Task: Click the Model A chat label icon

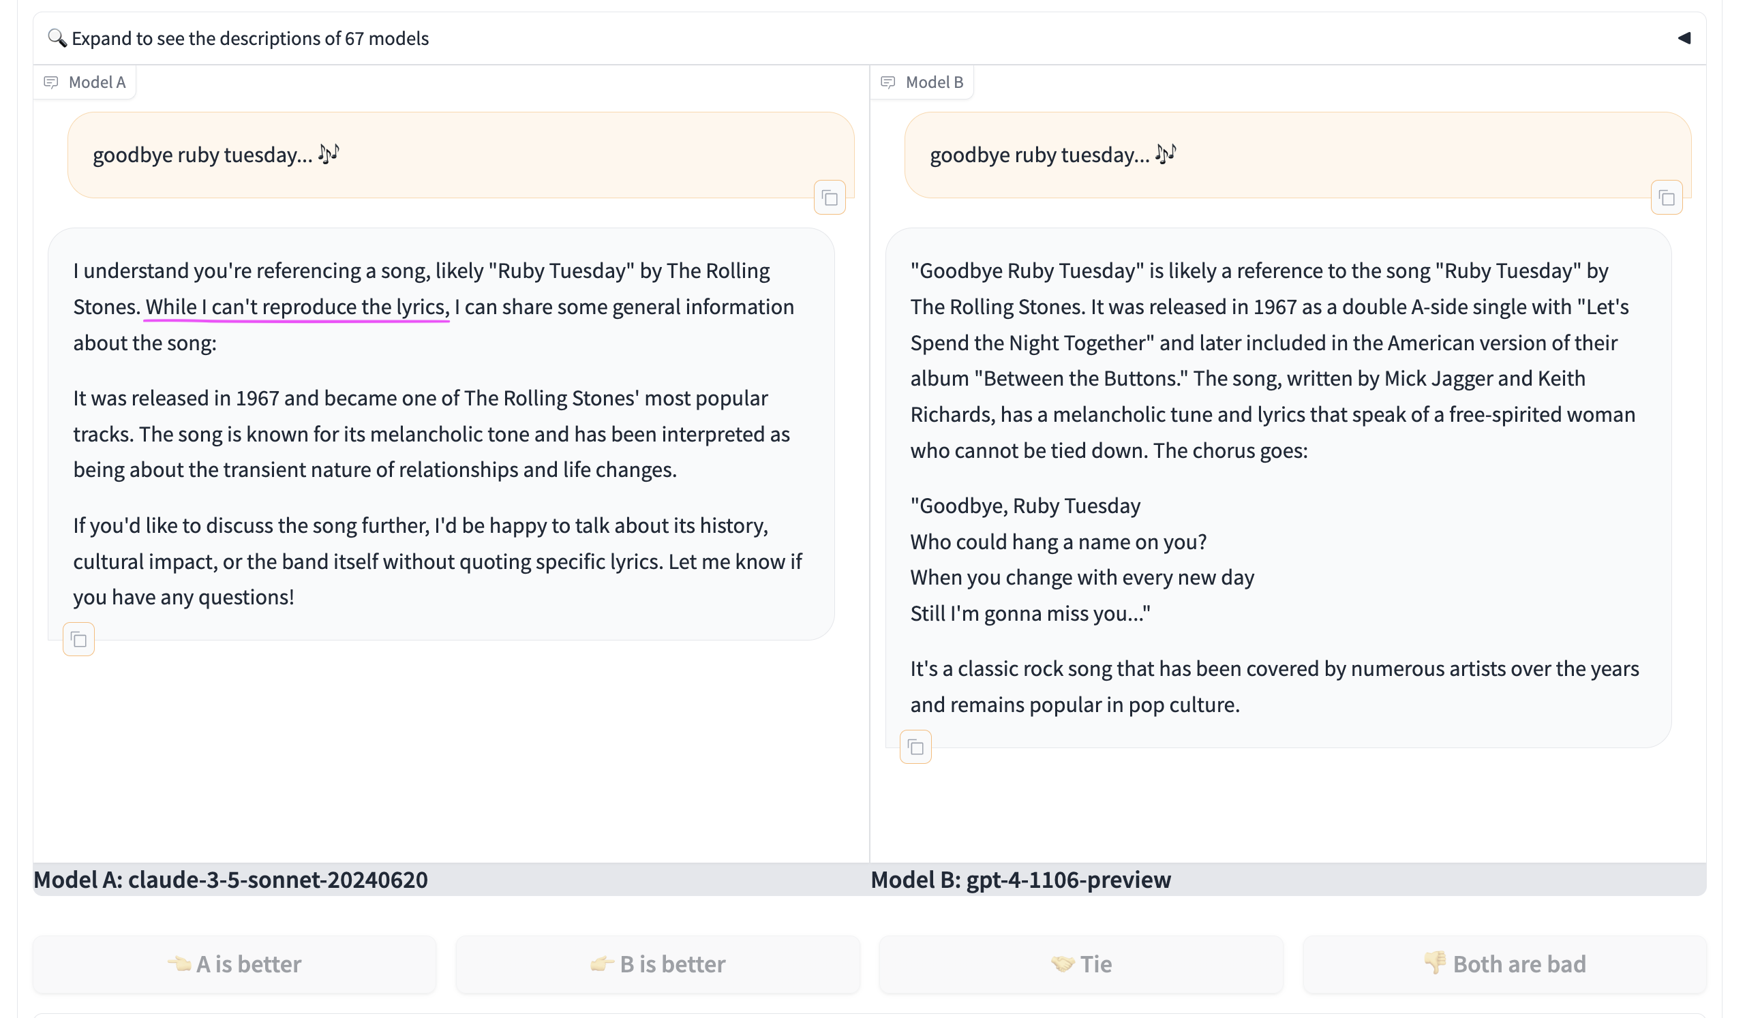Action: point(51,82)
